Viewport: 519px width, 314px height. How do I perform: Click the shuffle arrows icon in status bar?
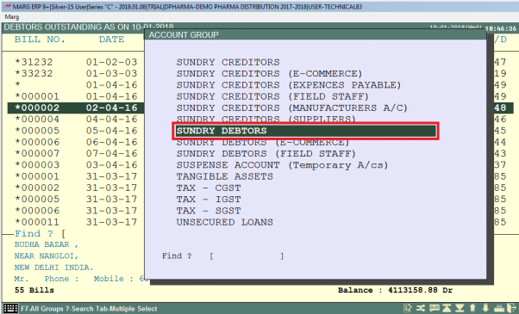421,308
